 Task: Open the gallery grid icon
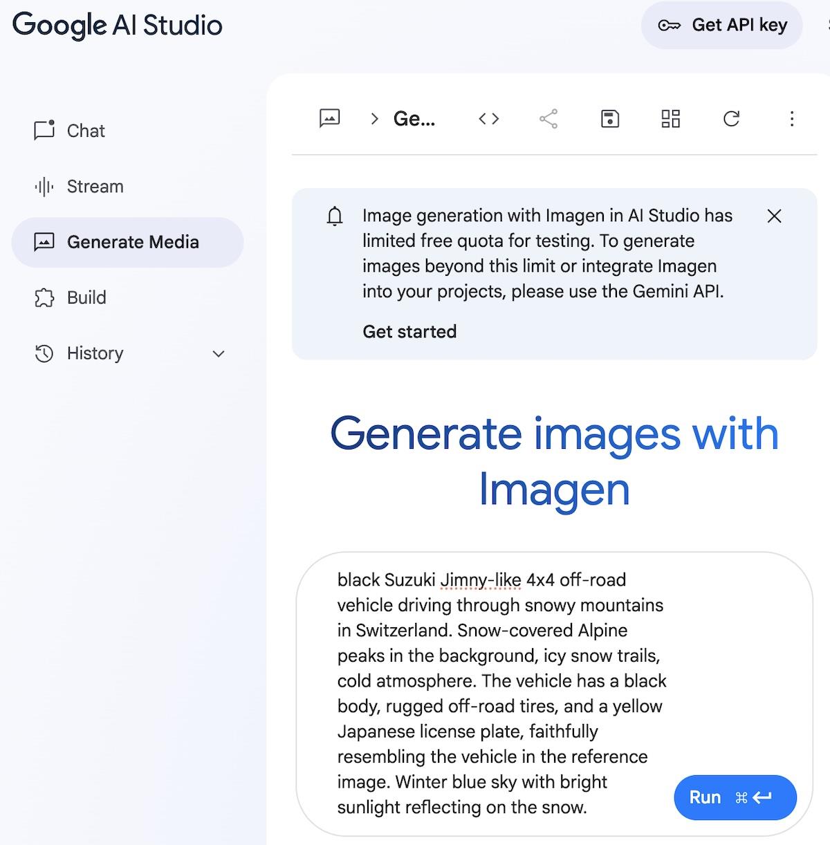point(670,119)
